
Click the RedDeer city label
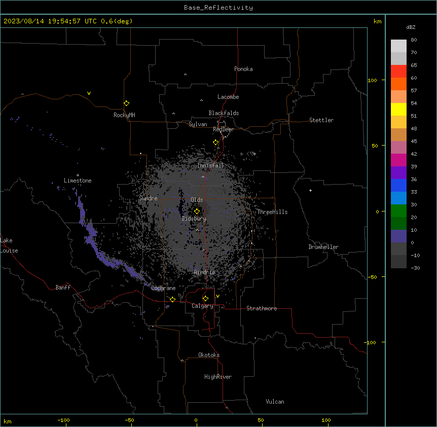pos(223,129)
